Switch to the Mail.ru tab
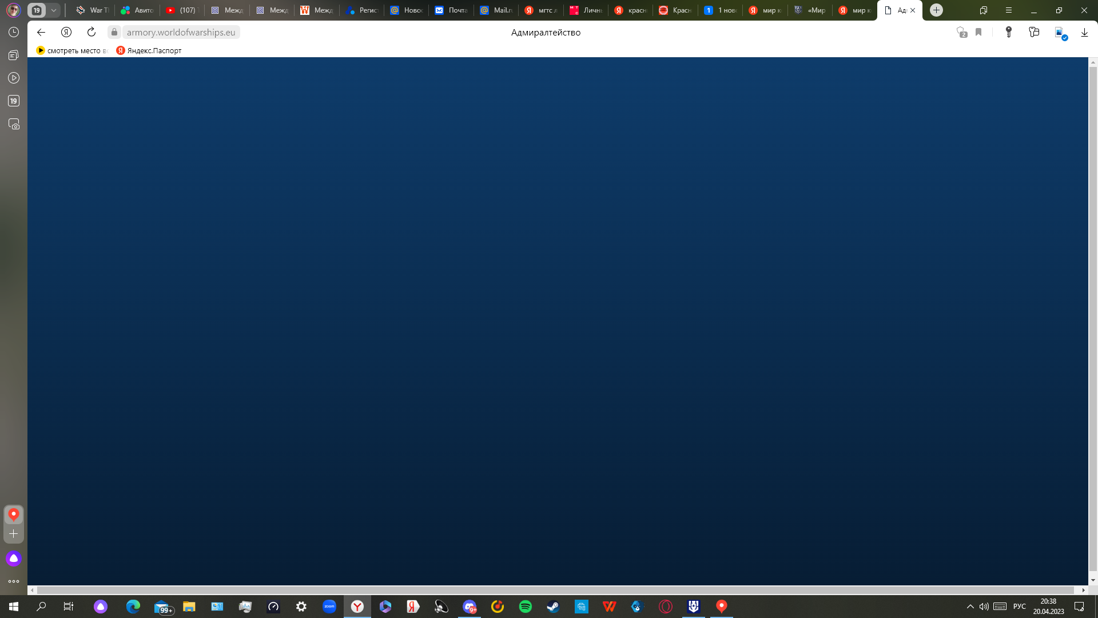Screen dimensions: 1098x618 click(496, 10)
